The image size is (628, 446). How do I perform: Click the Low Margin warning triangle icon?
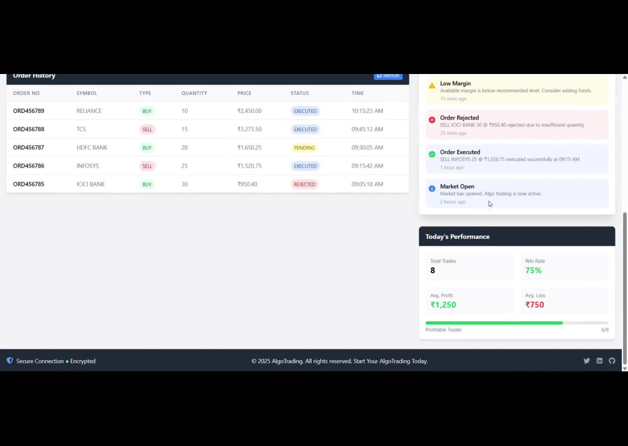(x=432, y=85)
